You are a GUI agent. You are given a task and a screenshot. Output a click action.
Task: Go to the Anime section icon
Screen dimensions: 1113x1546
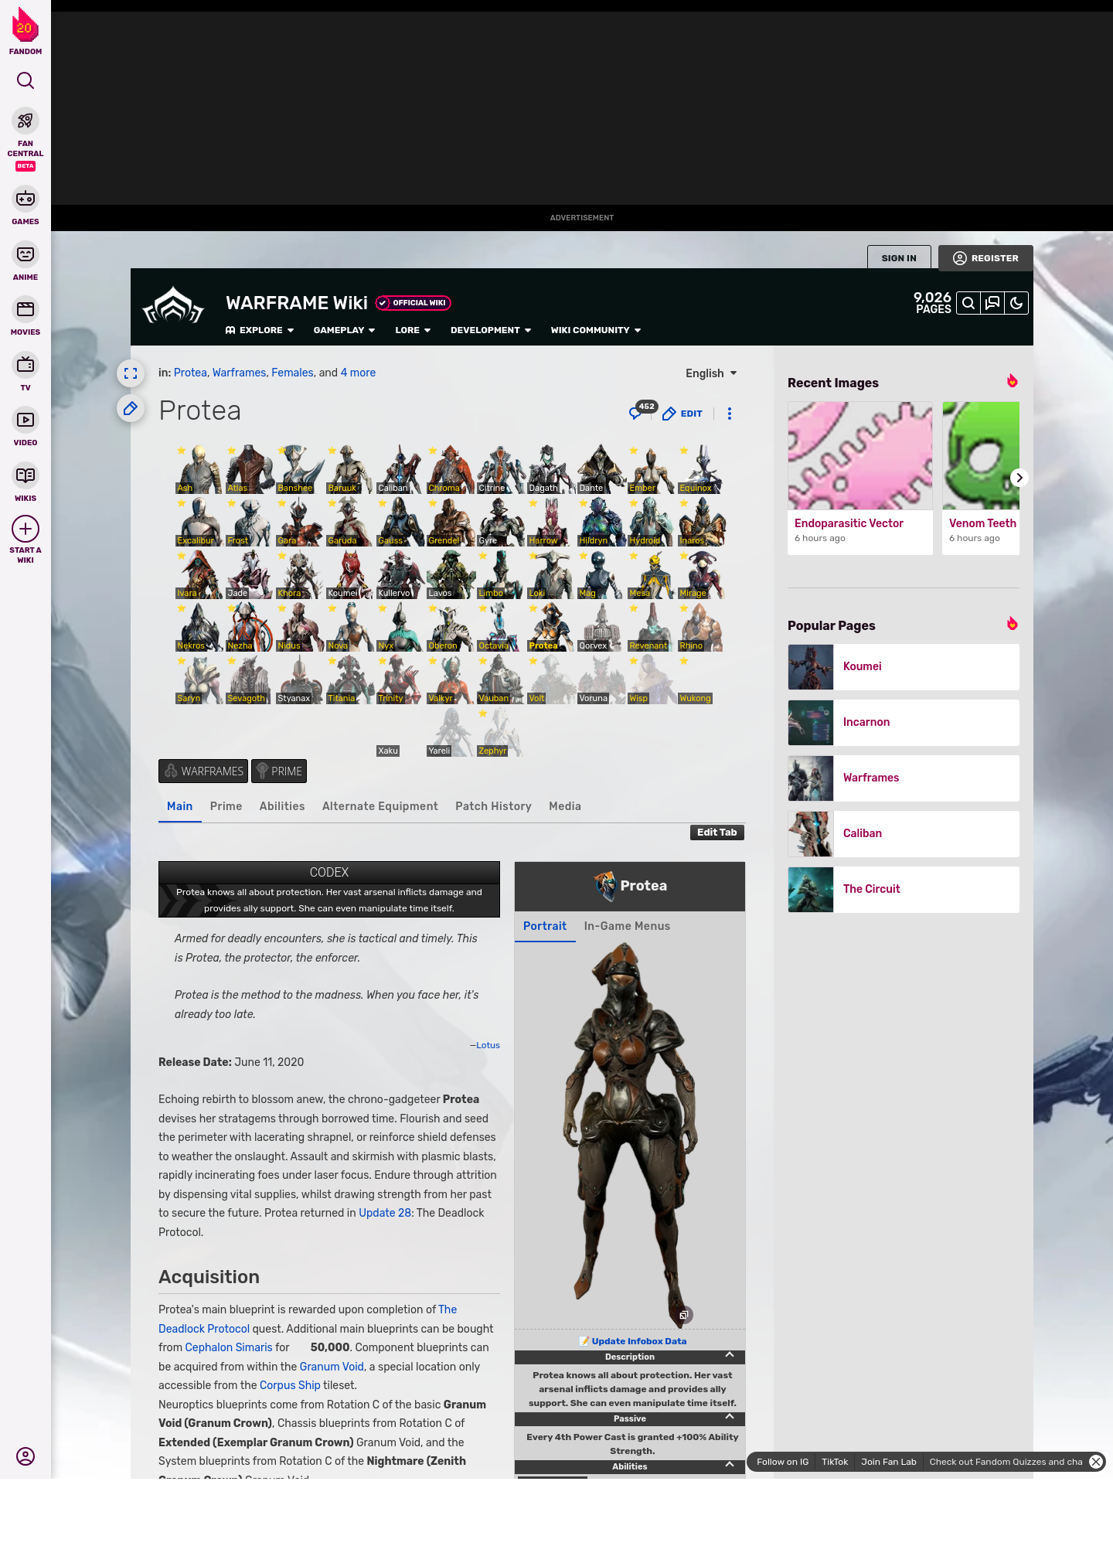point(26,254)
